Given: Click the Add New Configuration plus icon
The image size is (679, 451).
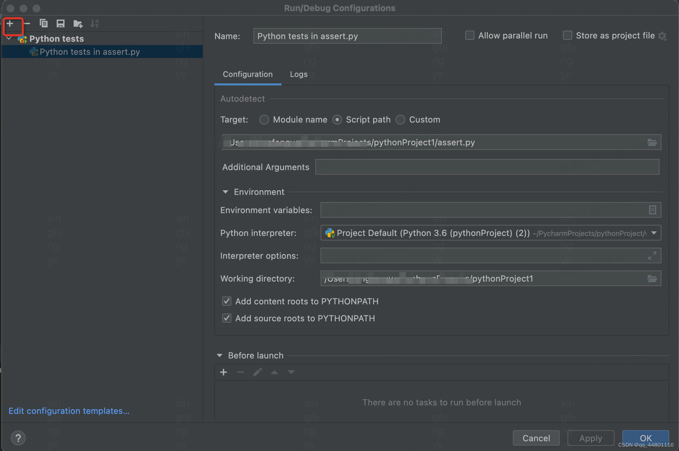Looking at the screenshot, I should click(x=10, y=23).
